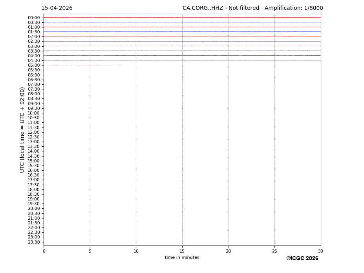Click the 15 minute tick label
Viewport: 364px width, 273px height.
182,251
